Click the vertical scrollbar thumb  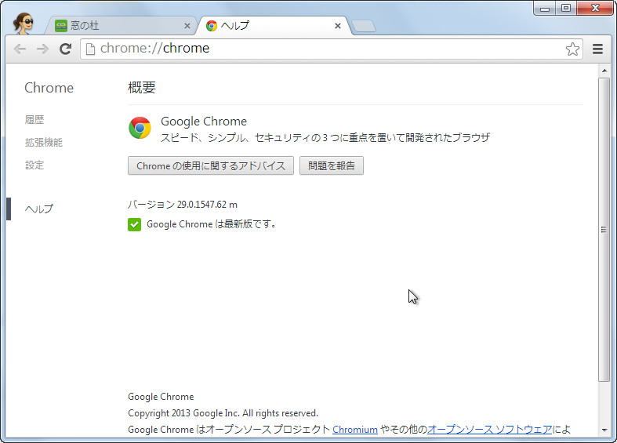(604, 230)
